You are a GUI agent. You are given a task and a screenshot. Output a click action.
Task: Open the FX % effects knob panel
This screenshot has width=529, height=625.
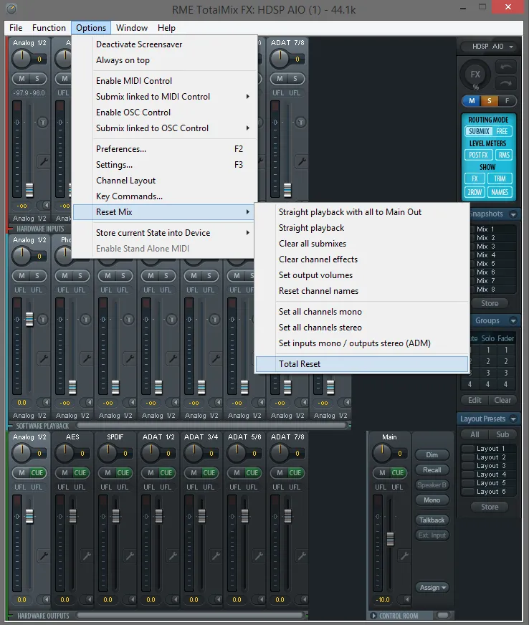pyautogui.click(x=475, y=75)
